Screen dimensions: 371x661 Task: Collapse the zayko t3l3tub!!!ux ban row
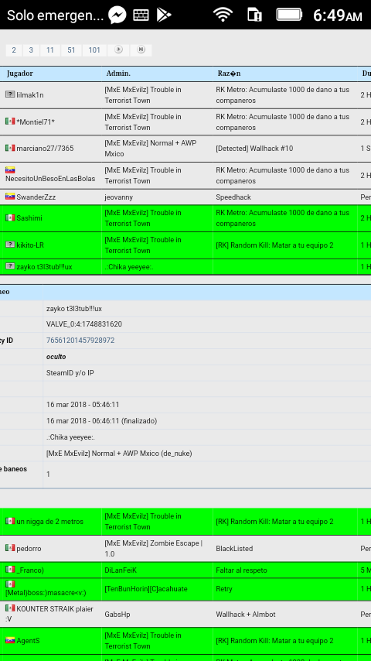tap(185, 266)
